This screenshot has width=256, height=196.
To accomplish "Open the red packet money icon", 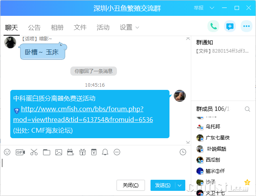I will [94, 152].
